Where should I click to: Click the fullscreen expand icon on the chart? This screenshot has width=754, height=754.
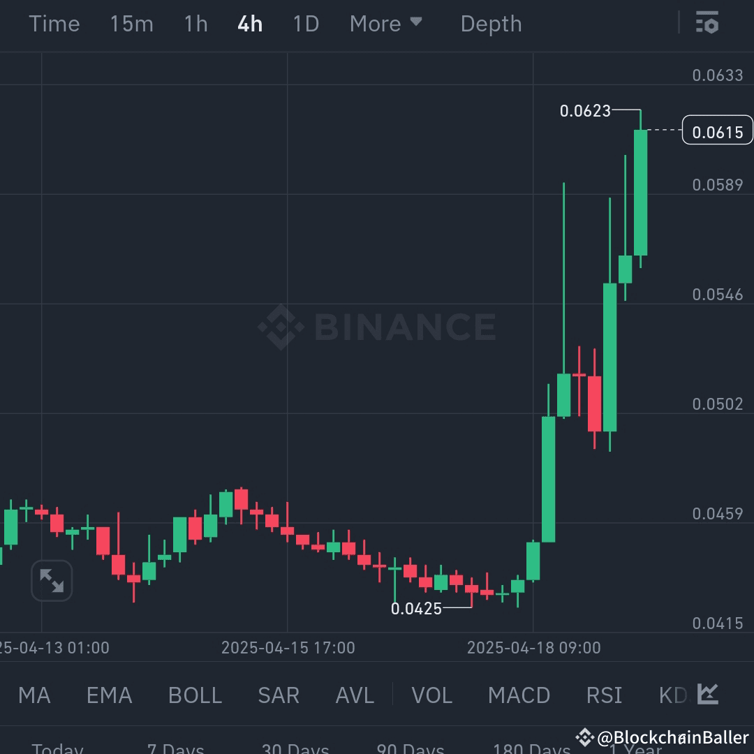pyautogui.click(x=52, y=580)
